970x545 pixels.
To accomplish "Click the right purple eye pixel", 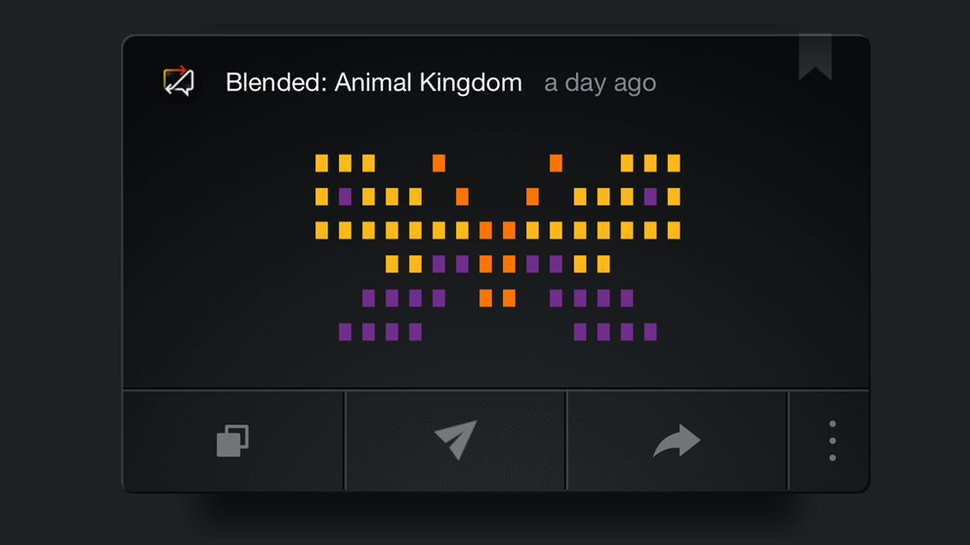I will 651,197.
